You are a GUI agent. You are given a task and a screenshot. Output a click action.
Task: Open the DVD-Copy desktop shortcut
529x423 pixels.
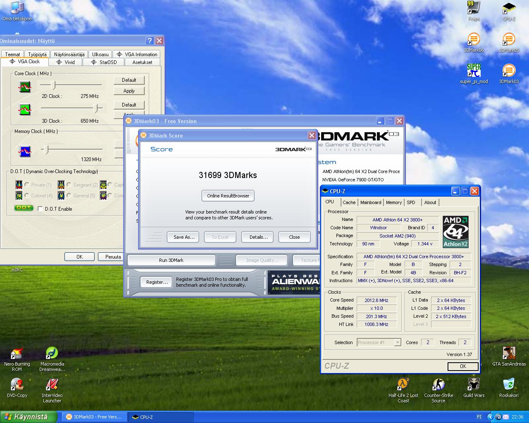pyautogui.click(x=17, y=388)
